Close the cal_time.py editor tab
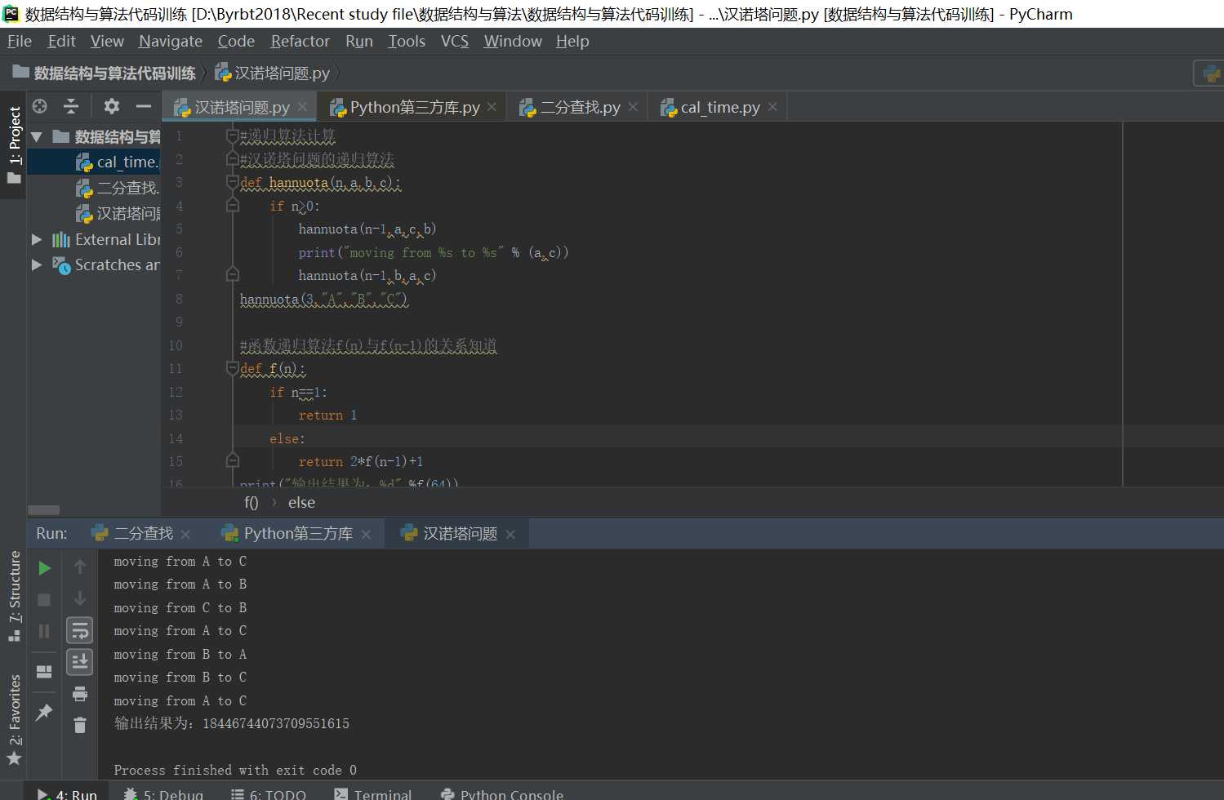Screen dimensions: 1224x800 772,107
